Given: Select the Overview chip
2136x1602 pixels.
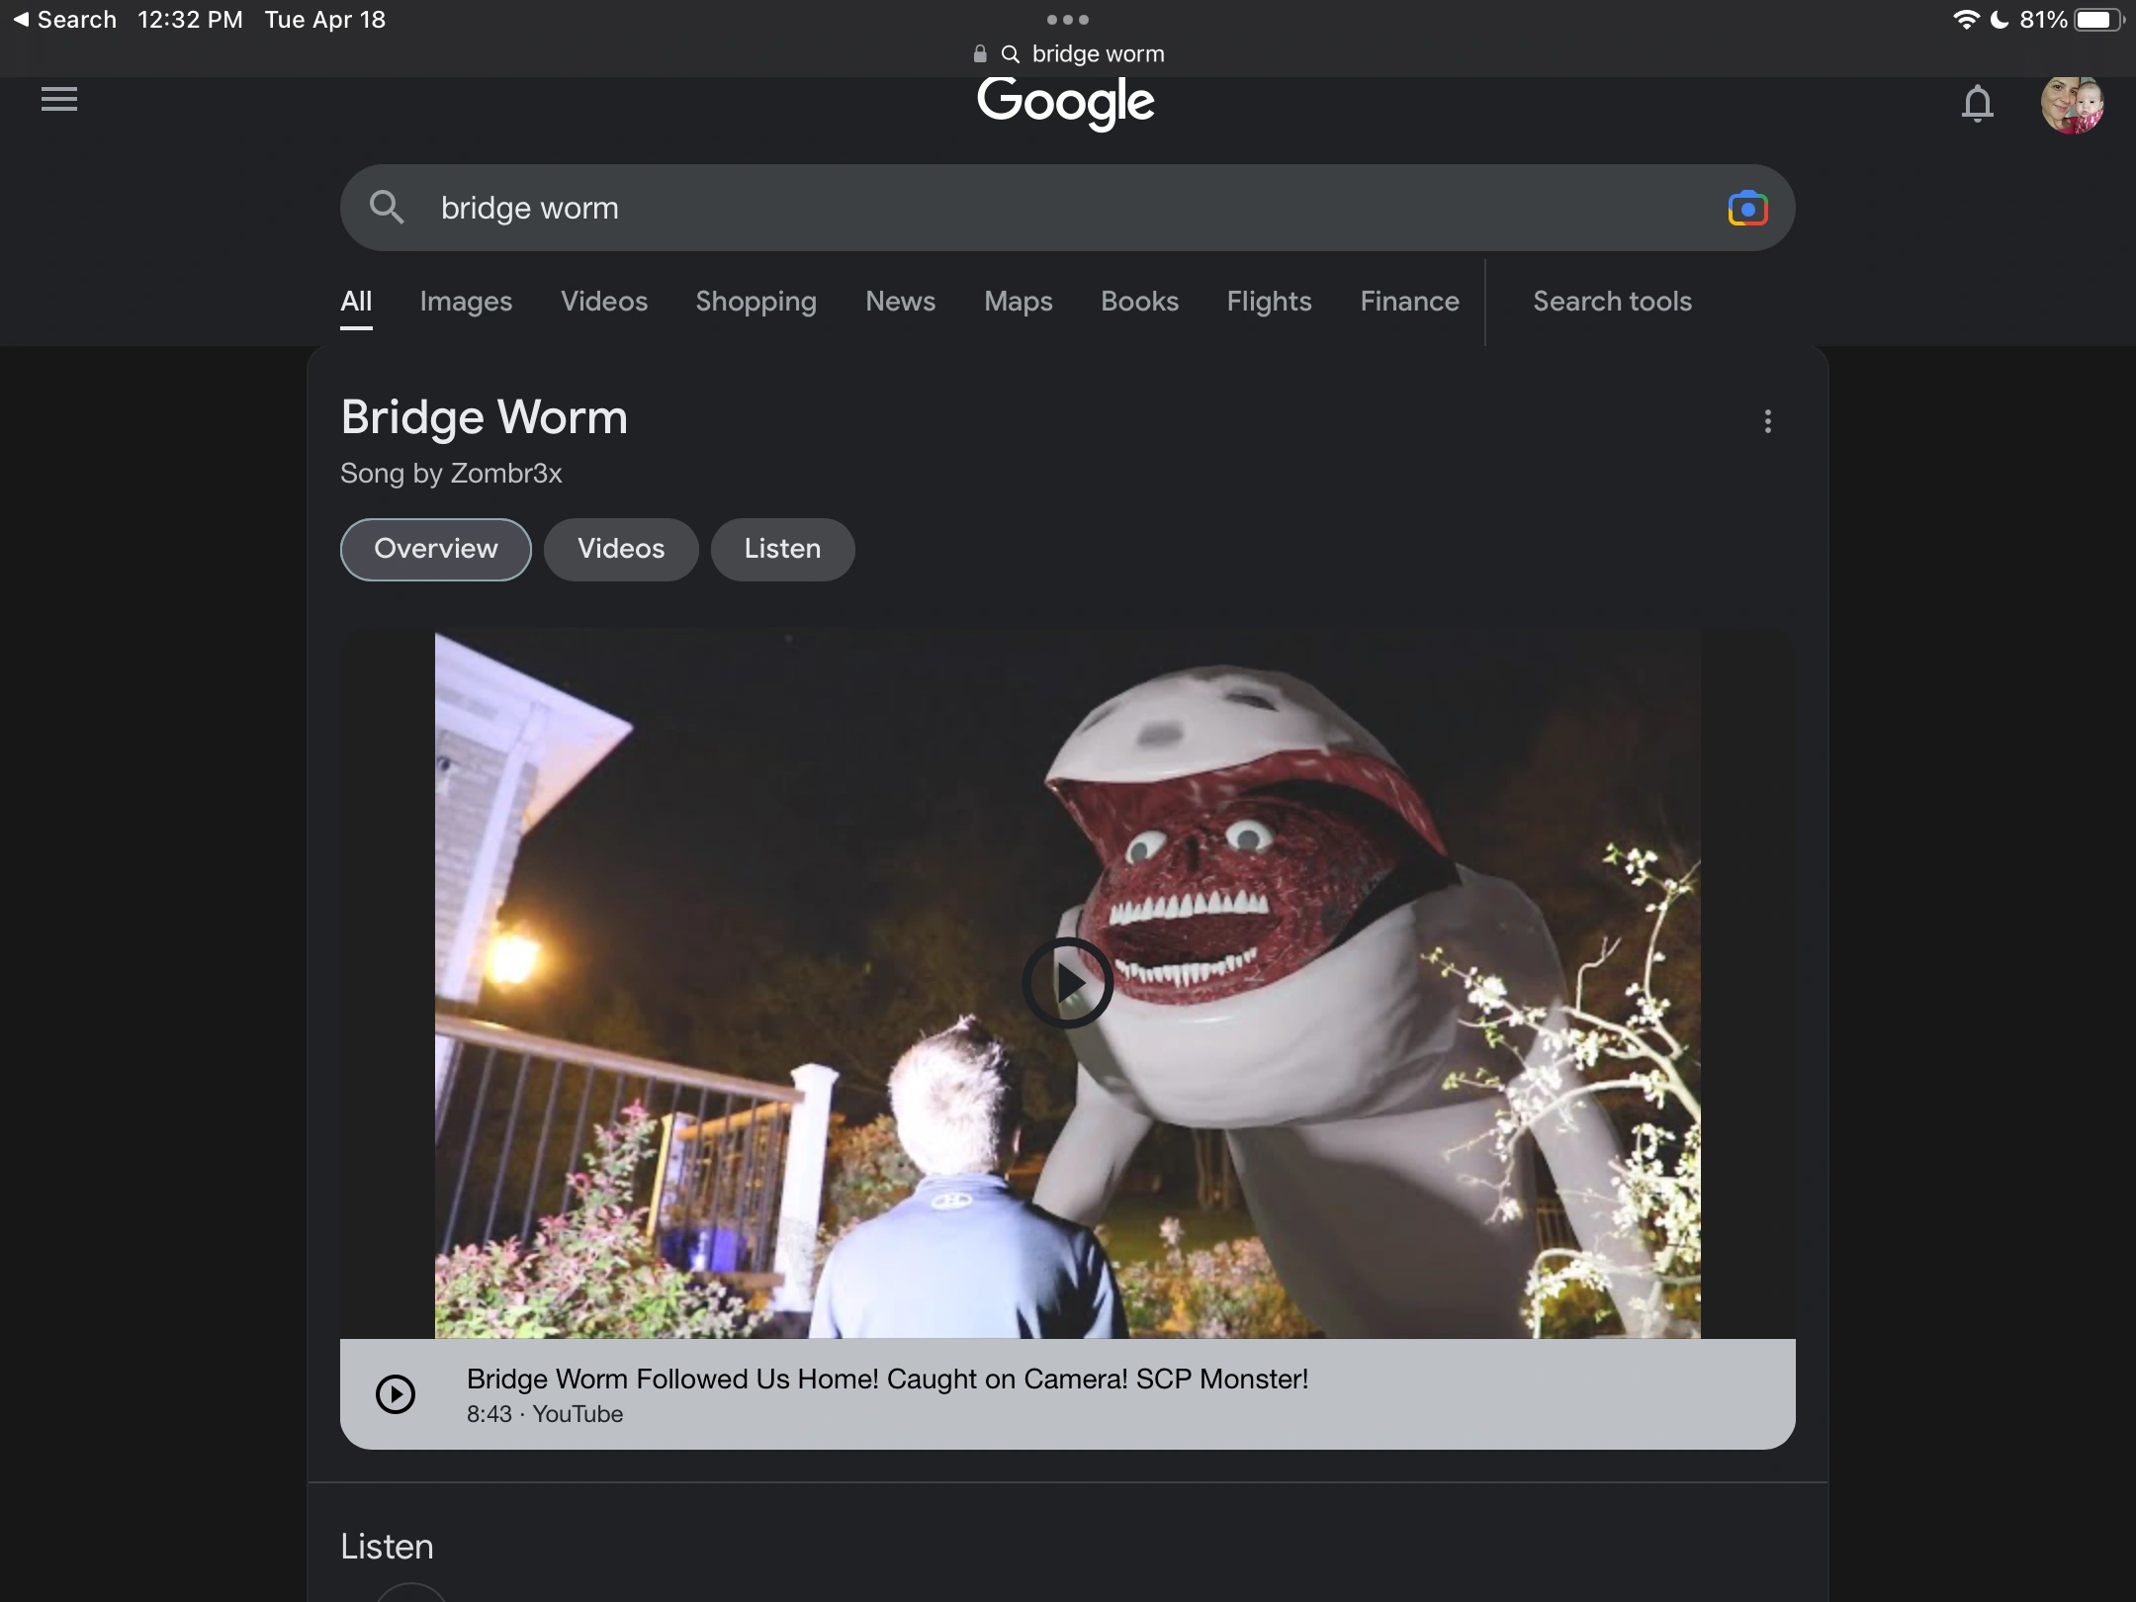Looking at the screenshot, I should coord(435,549).
